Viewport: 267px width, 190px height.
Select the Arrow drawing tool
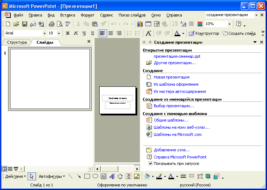click(x=79, y=176)
